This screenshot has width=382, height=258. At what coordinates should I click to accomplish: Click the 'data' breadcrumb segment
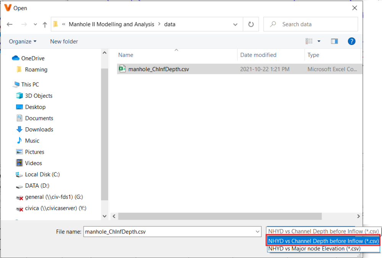[170, 24]
